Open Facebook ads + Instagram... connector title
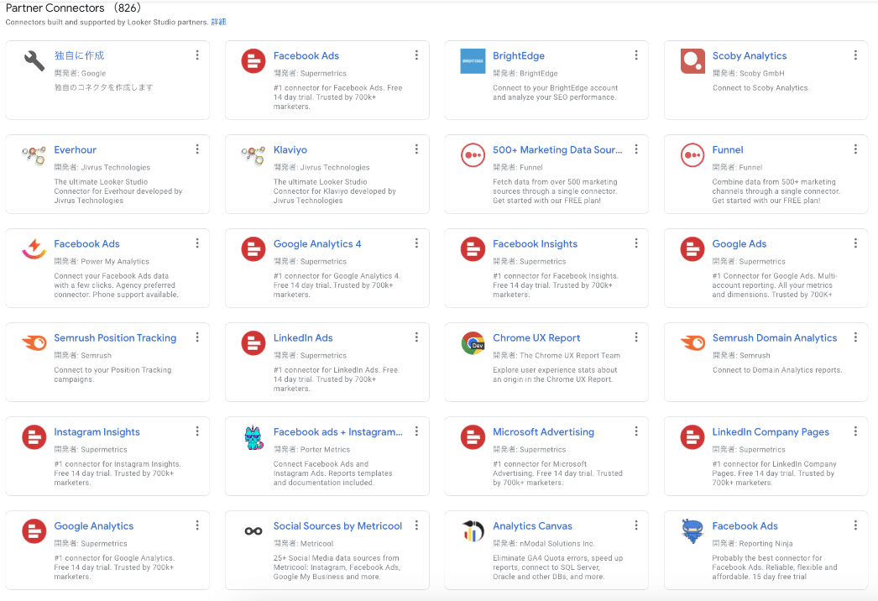Screen dimensions: 878x601 point(337,431)
